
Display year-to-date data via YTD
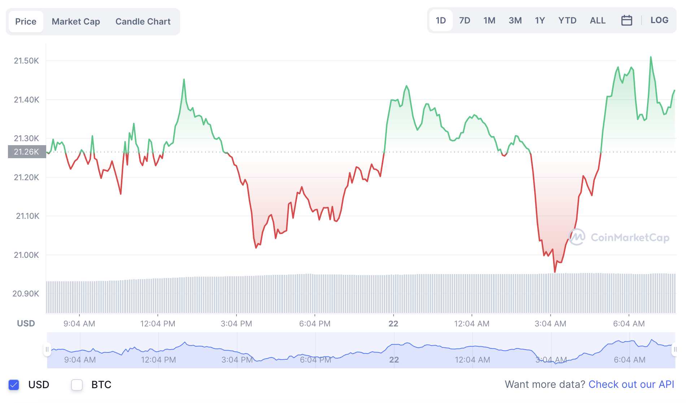[567, 20]
